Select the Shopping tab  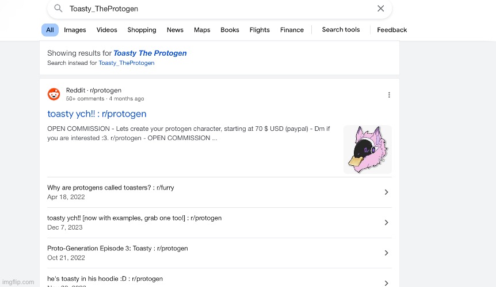(x=142, y=30)
